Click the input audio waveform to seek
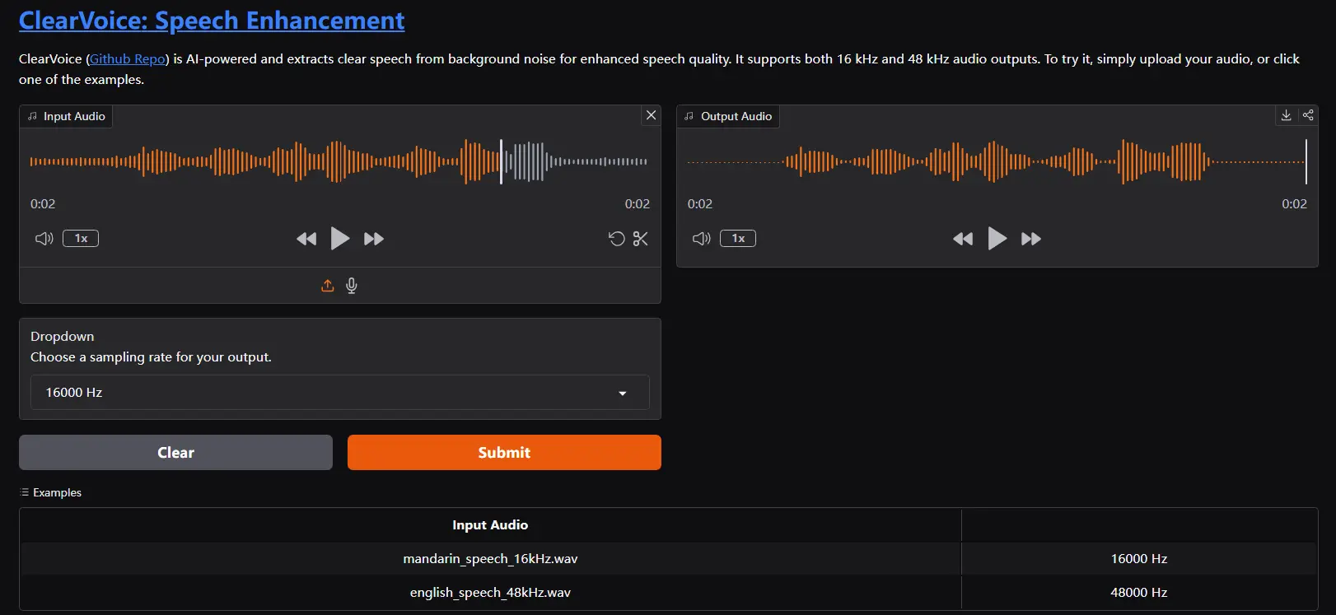 click(x=339, y=161)
